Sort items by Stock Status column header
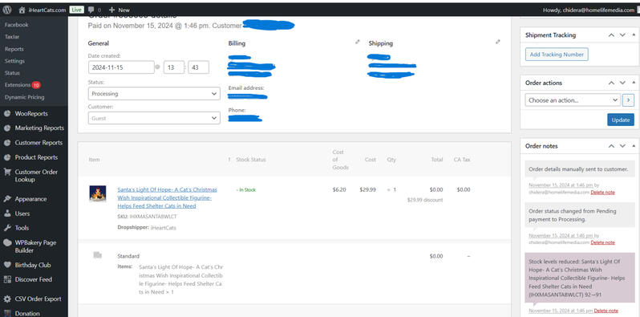640x317 pixels. [x=250, y=160]
